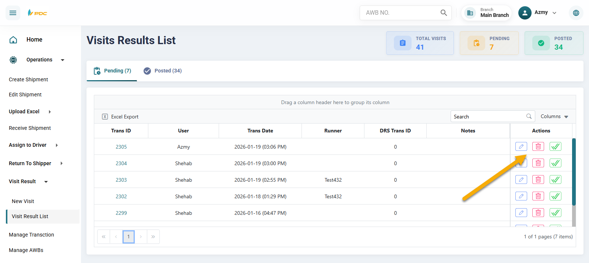Click the PDC logo
Screen dimensions: 589x263
(37, 13)
